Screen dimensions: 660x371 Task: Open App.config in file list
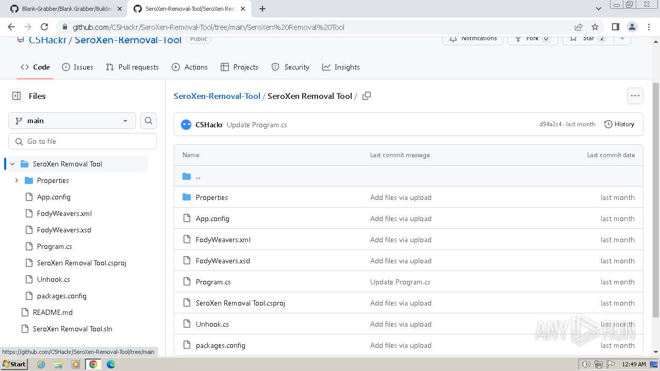click(212, 218)
